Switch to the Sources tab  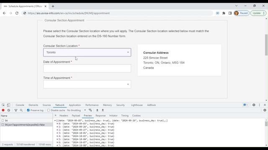(46, 105)
